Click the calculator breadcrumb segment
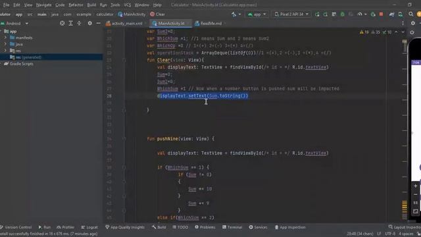The width and height of the screenshot is (421, 237). (x=105, y=14)
